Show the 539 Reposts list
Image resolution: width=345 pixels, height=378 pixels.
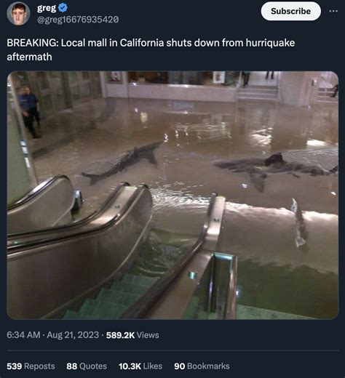[31, 366]
